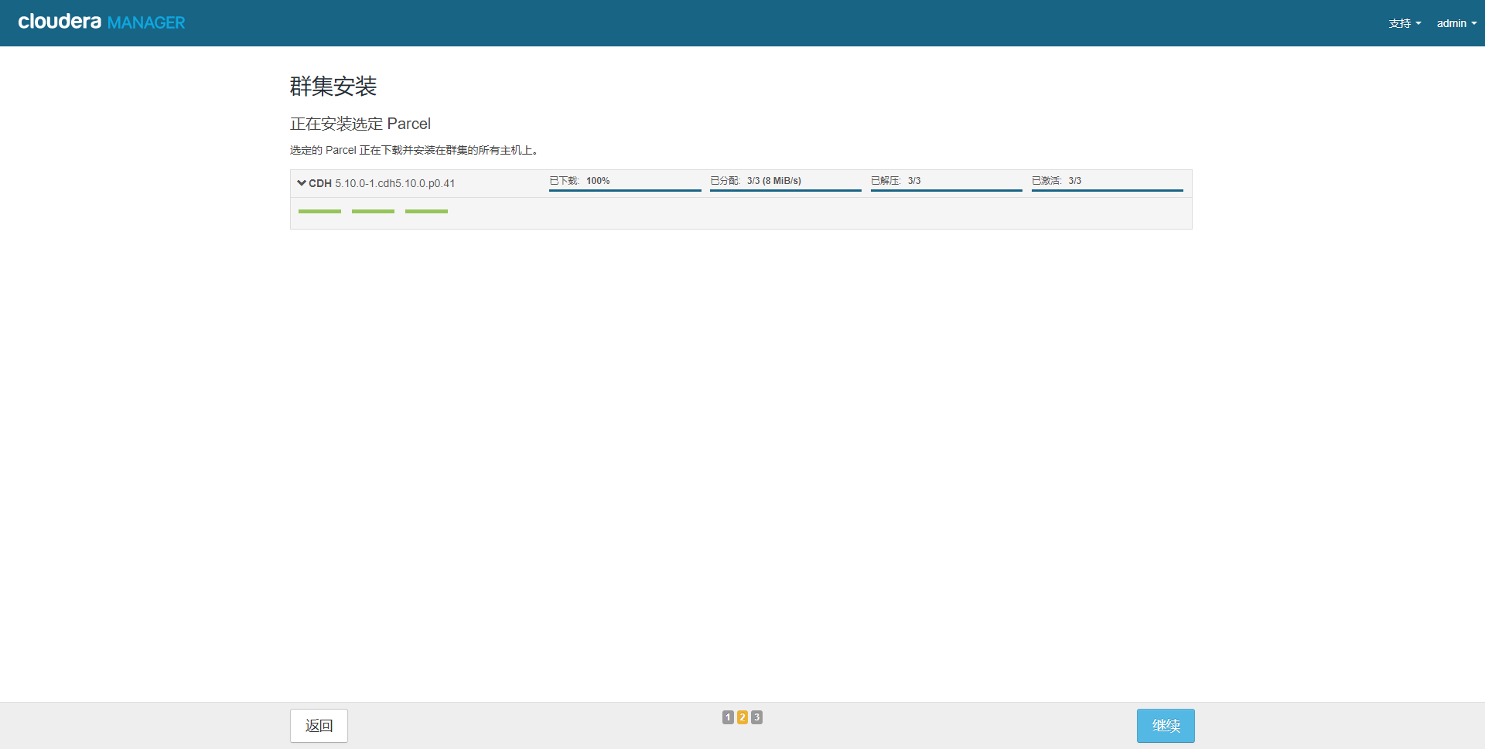This screenshot has height=749, width=1485.
Task: Click the first green host status bar
Action: [319, 211]
